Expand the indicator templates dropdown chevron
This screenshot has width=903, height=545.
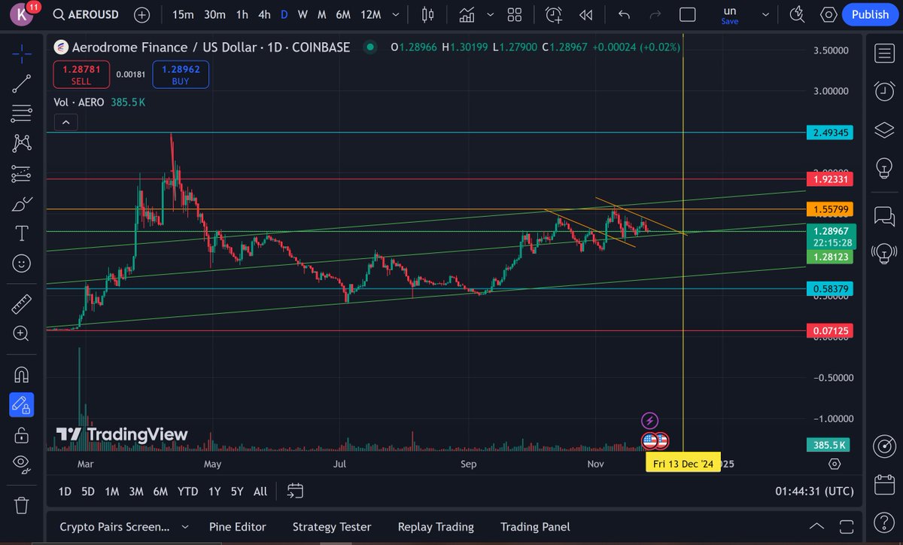pos(491,14)
